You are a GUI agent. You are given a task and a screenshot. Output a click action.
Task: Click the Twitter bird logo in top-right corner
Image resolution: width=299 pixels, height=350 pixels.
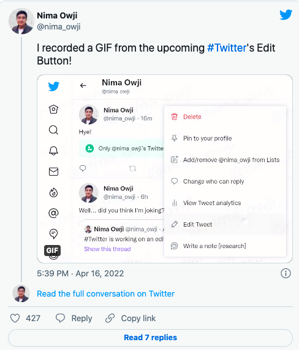pos(286,15)
